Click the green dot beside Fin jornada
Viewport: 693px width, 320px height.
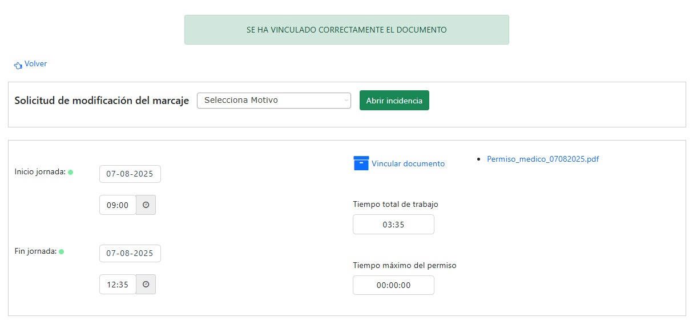[x=62, y=251]
